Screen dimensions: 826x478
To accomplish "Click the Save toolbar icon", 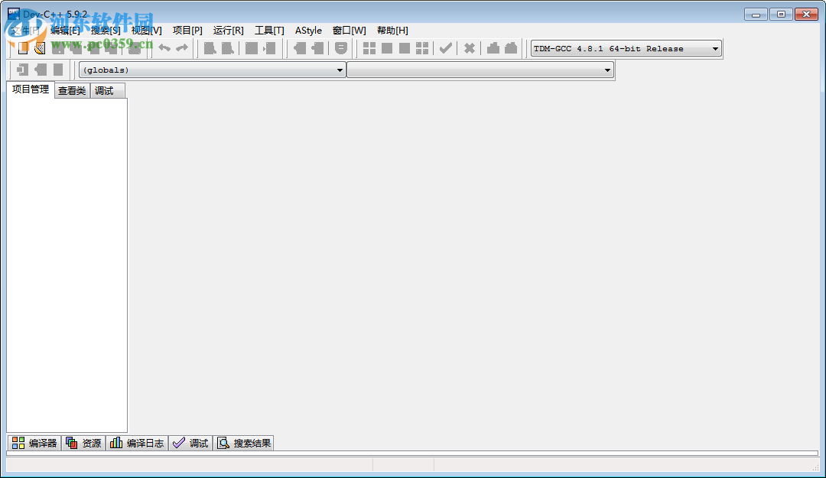I will coord(57,48).
